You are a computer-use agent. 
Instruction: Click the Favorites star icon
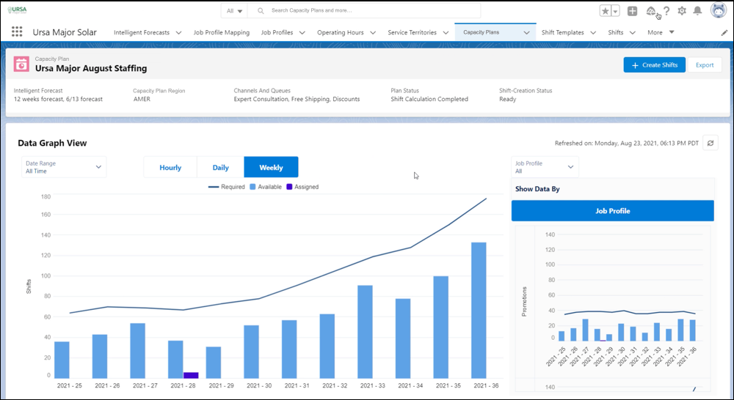[606, 11]
